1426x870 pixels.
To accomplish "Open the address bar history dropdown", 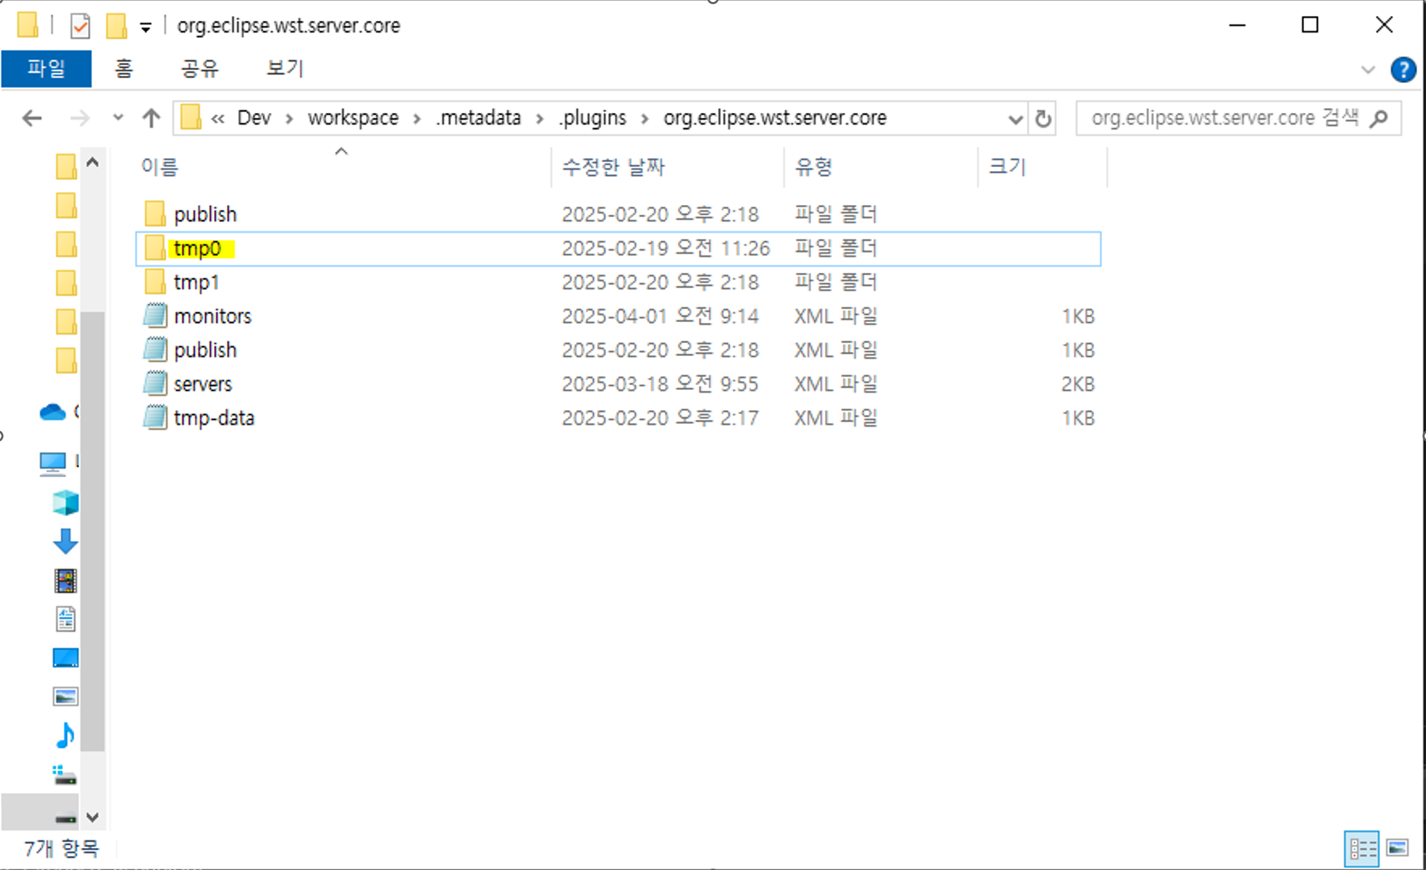I will tap(1015, 119).
